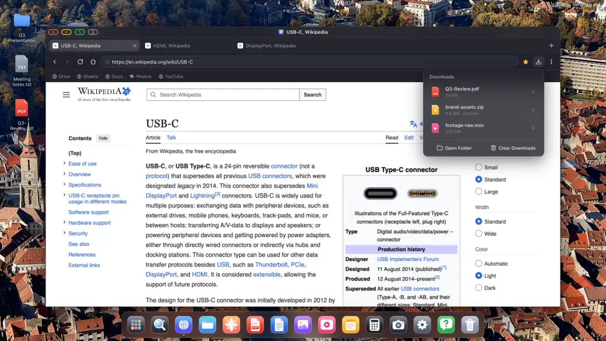Open the home page via house icon
This screenshot has height=341, width=606.
coord(93,62)
